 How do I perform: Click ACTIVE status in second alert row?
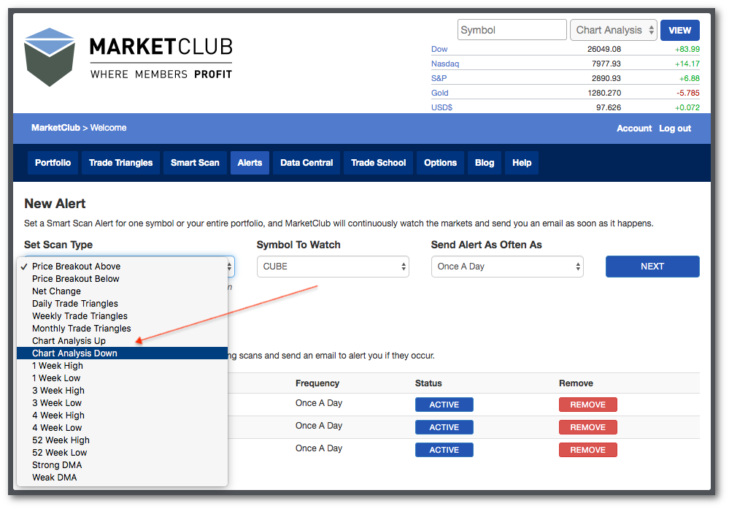click(444, 427)
